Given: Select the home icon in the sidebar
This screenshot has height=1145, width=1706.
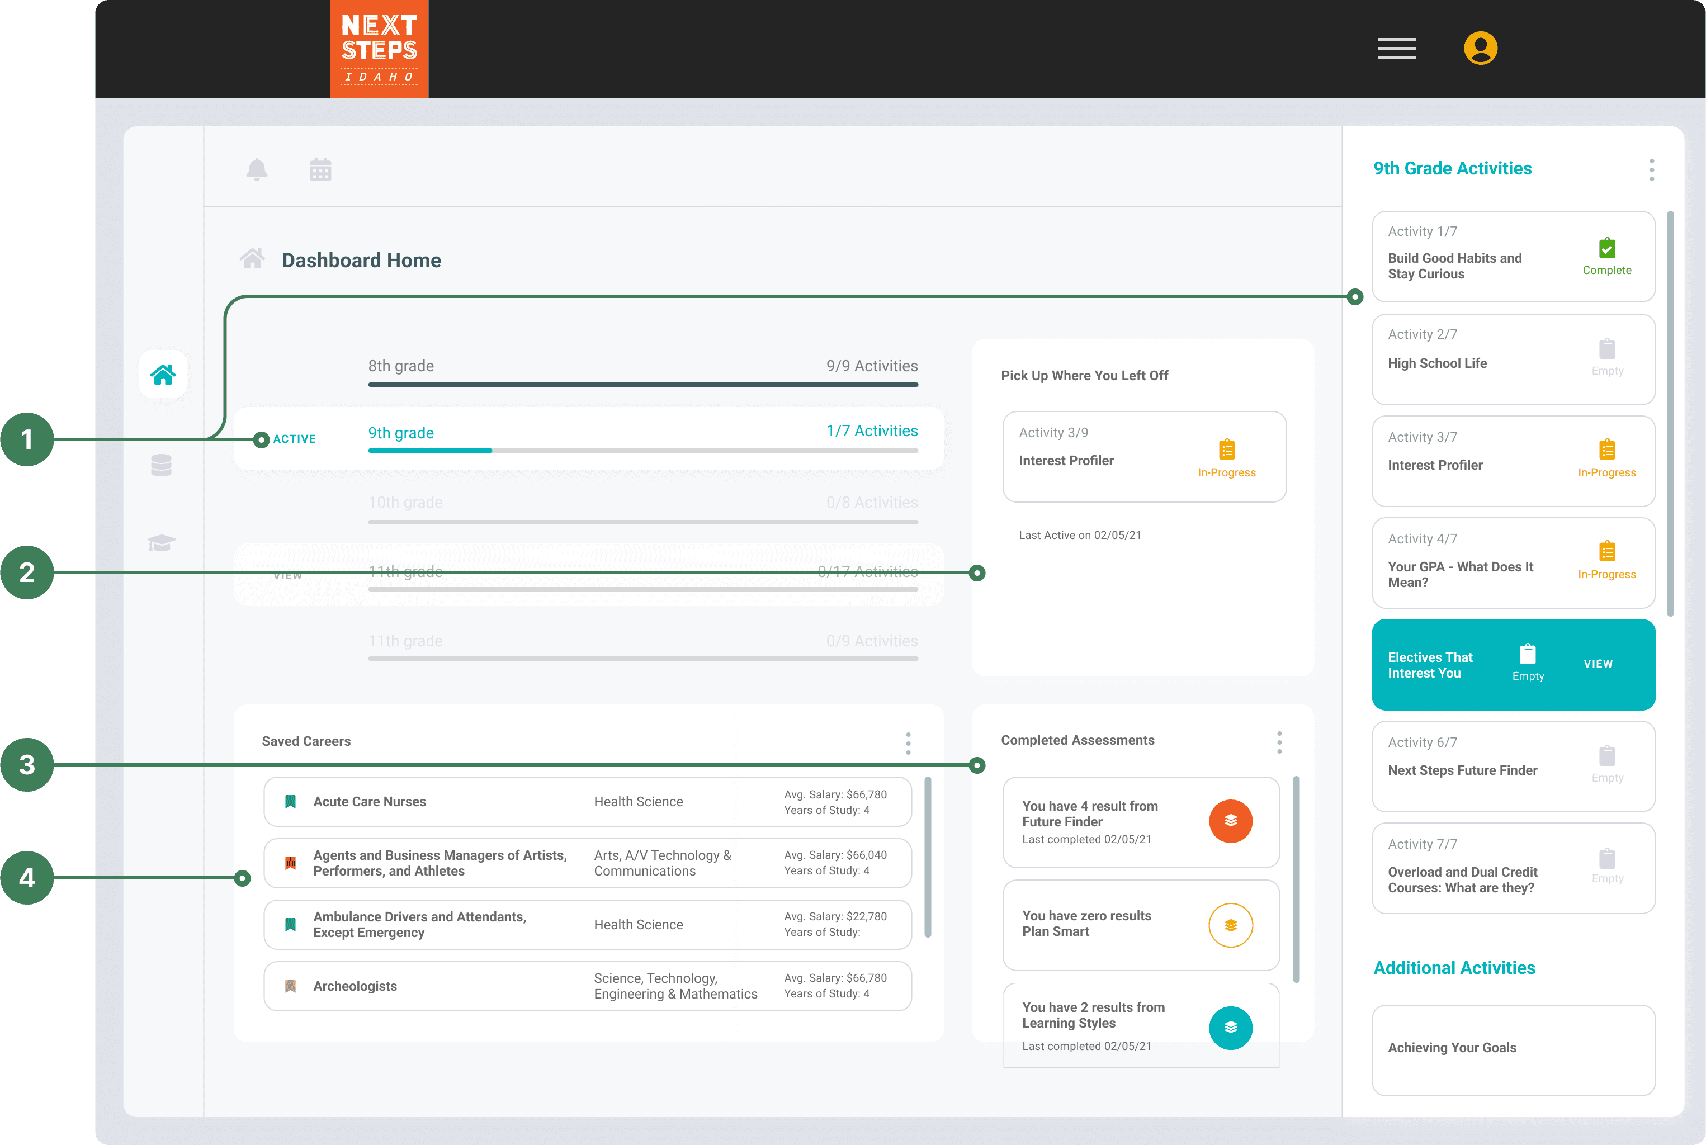Looking at the screenshot, I should click(162, 375).
